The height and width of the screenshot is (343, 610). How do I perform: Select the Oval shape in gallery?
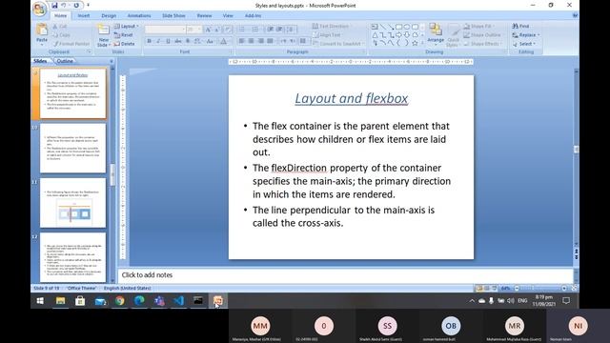click(x=407, y=27)
